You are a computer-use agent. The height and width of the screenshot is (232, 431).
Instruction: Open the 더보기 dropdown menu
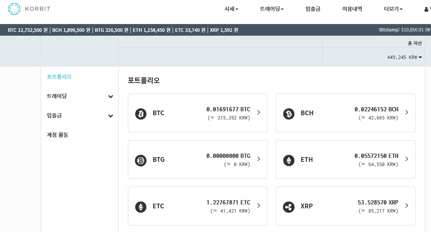click(x=393, y=9)
